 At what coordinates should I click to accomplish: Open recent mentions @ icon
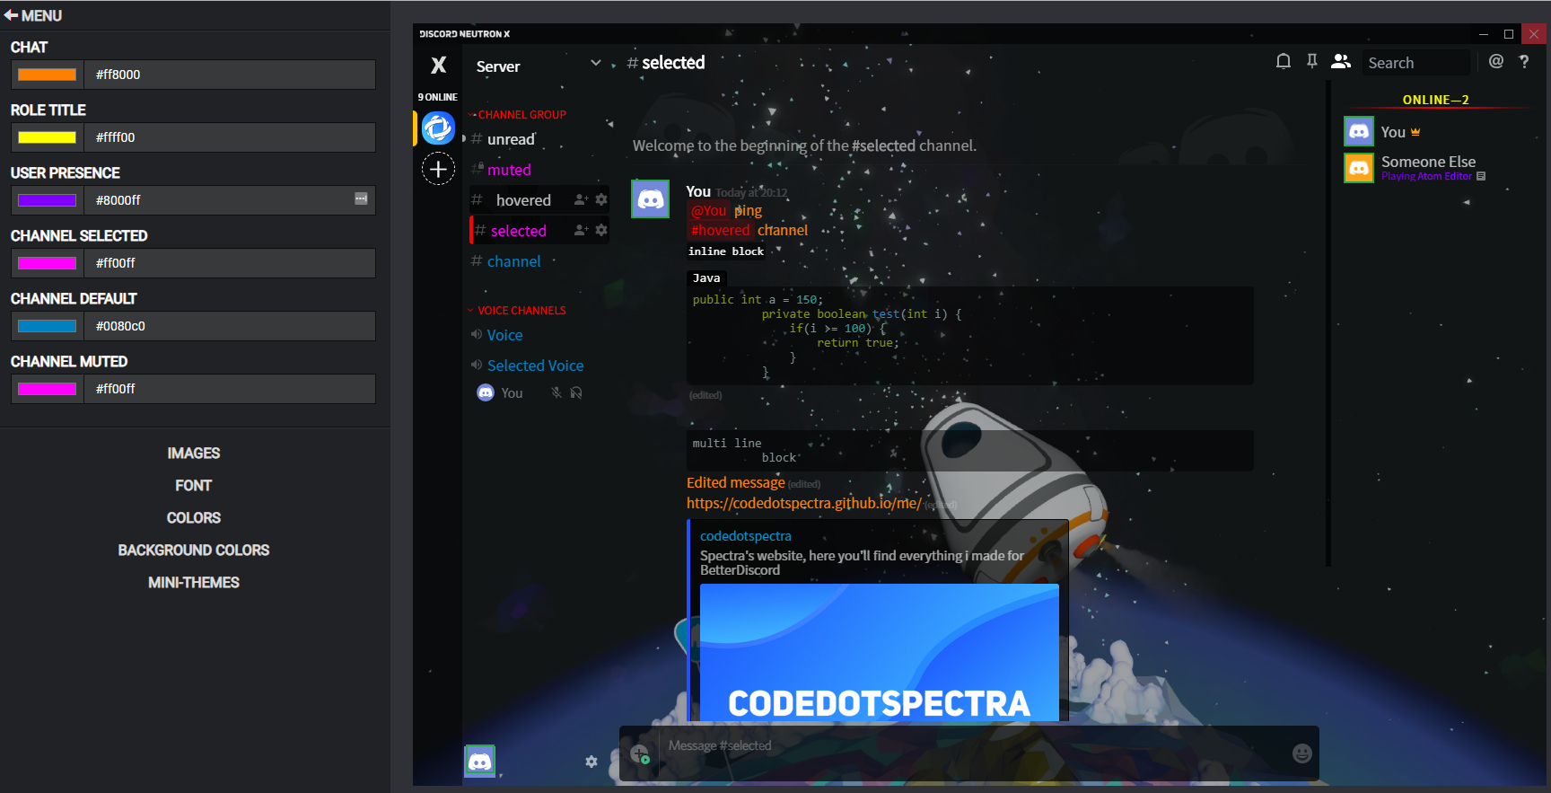(1496, 61)
